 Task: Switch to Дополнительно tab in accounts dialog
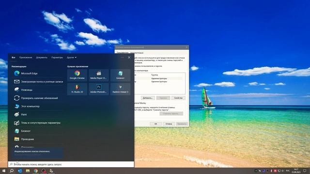137,53
